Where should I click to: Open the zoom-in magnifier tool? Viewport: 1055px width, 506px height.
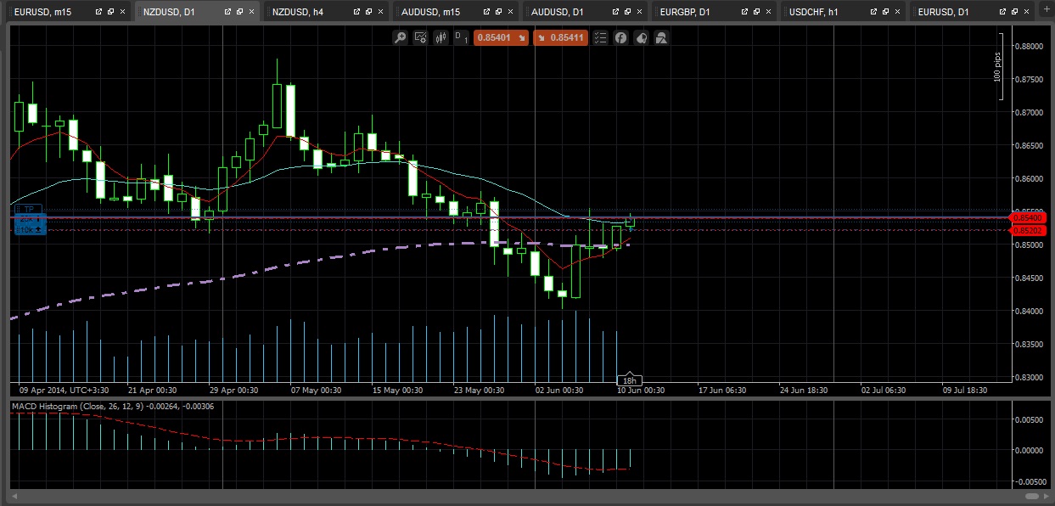tap(400, 38)
